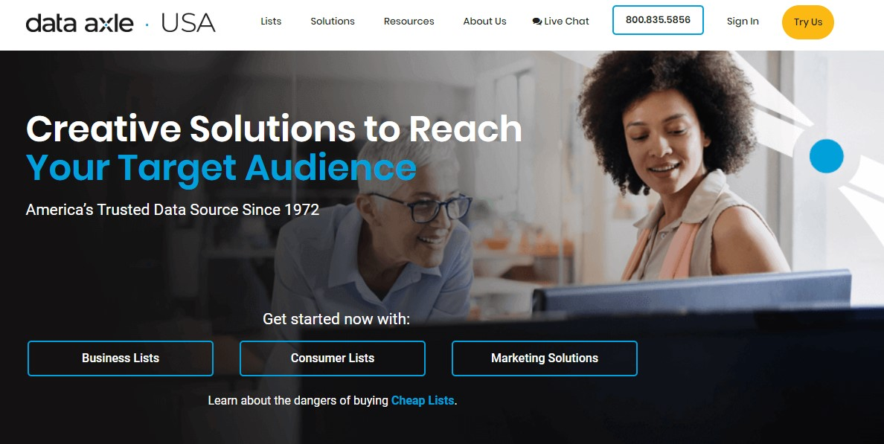
Task: Choose Business Lists to get started
Action: pyautogui.click(x=121, y=358)
